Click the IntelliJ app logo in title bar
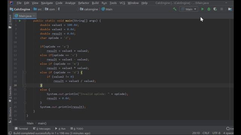 [x=11, y=3]
